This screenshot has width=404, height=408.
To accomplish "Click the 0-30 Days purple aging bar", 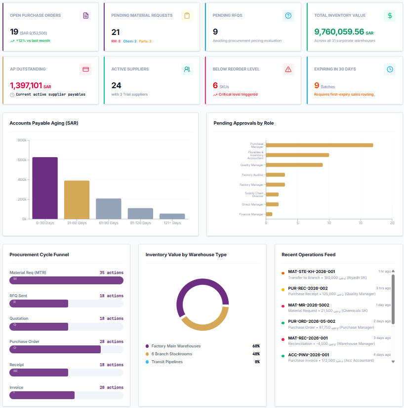I will (x=45, y=188).
